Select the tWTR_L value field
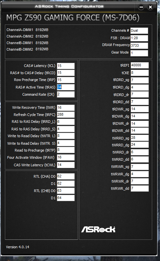This screenshot has height=261, width=160. click(66, 136)
